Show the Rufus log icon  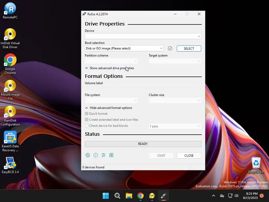(111, 155)
